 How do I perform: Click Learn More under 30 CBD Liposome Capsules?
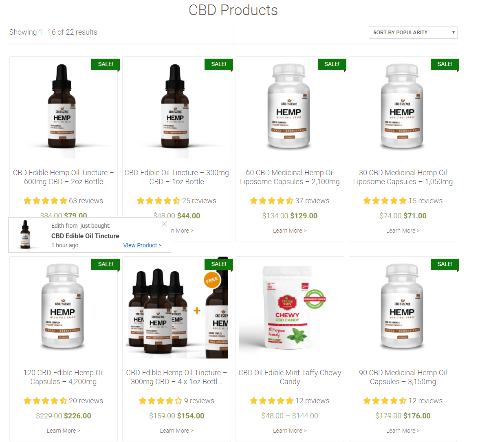403,231
